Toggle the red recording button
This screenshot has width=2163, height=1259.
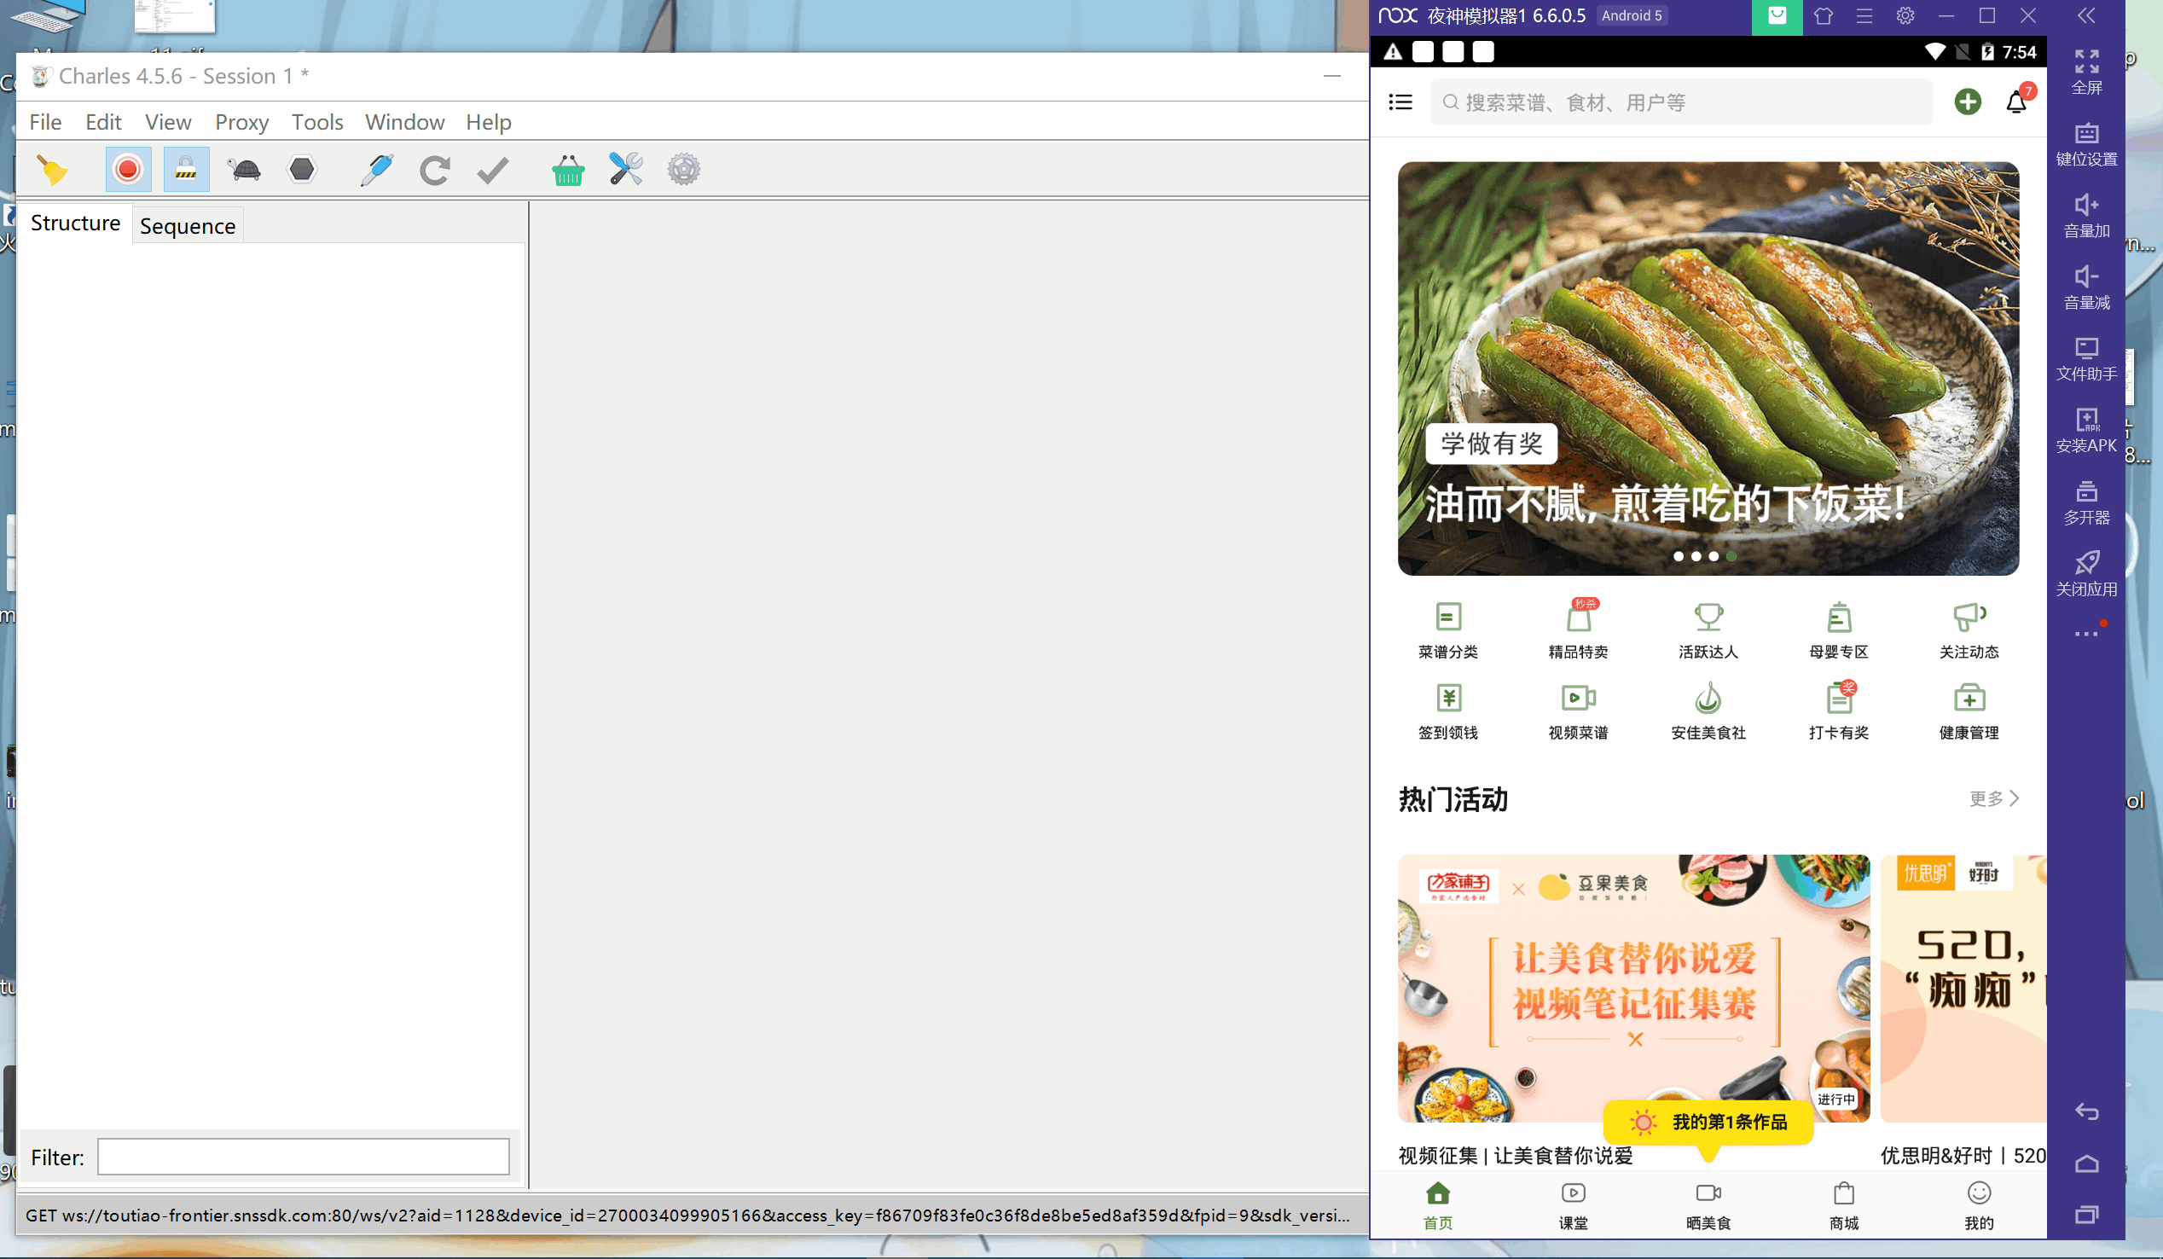point(128,169)
